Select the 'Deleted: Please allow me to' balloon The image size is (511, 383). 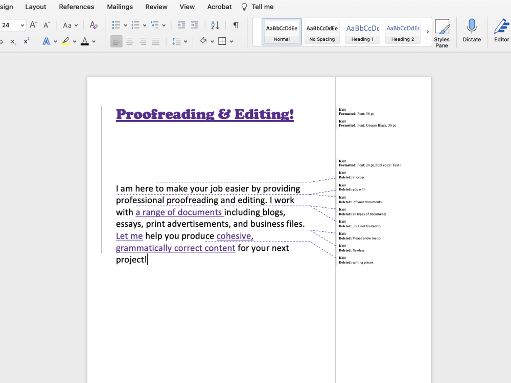point(359,236)
